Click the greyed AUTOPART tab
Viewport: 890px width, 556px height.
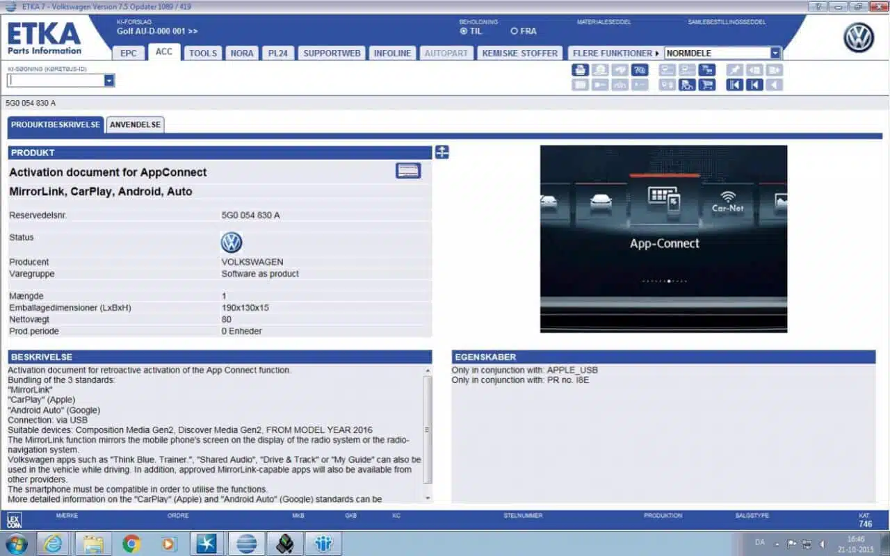tap(446, 53)
